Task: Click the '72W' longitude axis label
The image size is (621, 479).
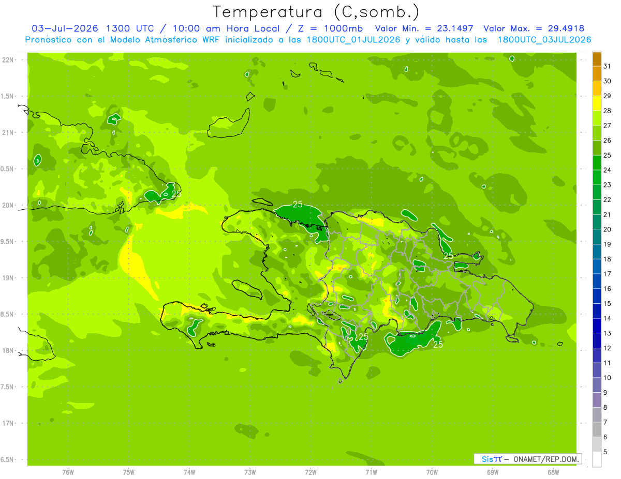Action: pyautogui.click(x=311, y=472)
